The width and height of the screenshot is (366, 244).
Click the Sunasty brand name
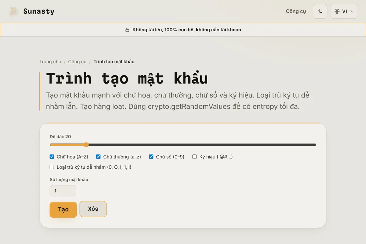pos(39,11)
